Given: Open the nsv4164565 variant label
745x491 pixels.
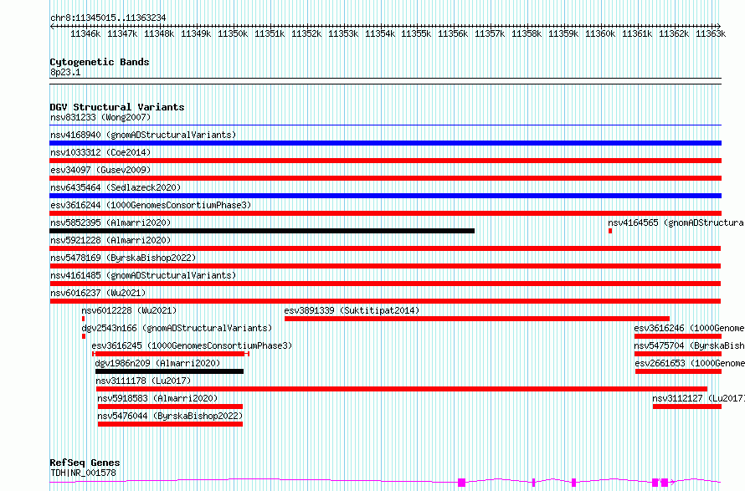Looking at the screenshot, I should [676, 222].
